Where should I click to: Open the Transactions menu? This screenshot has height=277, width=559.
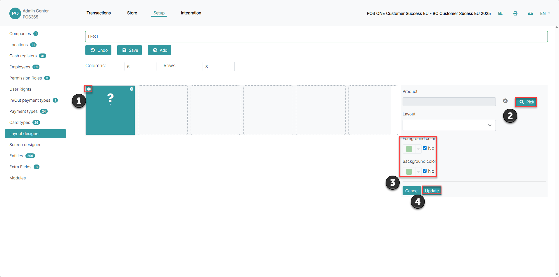click(x=99, y=13)
